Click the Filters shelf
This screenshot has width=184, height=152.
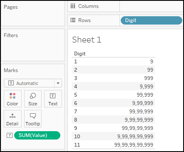tap(33, 45)
